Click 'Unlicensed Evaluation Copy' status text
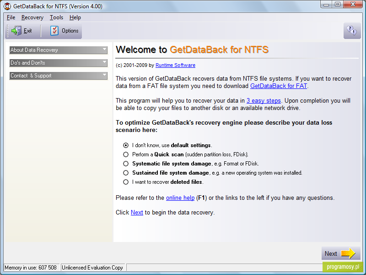This screenshot has height=275, width=366. [92, 268]
